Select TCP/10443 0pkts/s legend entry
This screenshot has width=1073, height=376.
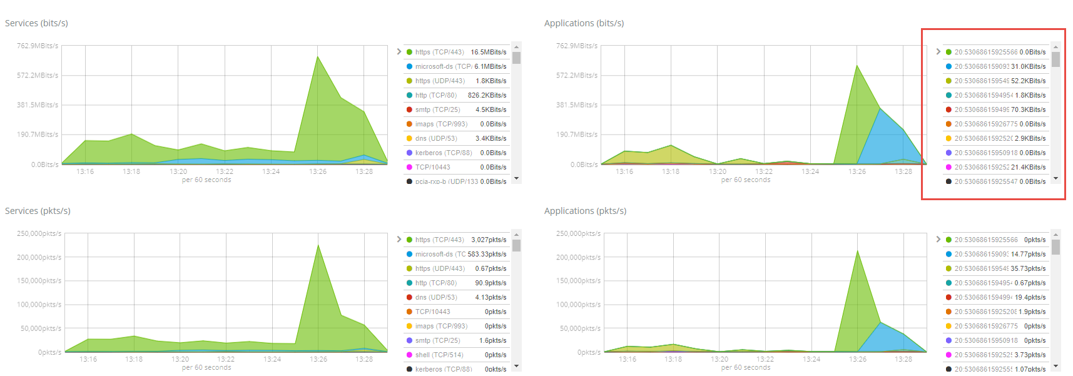(457, 312)
